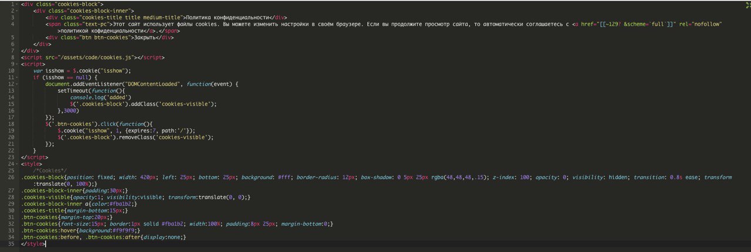Click line number 26 in the gutter

tap(11, 177)
